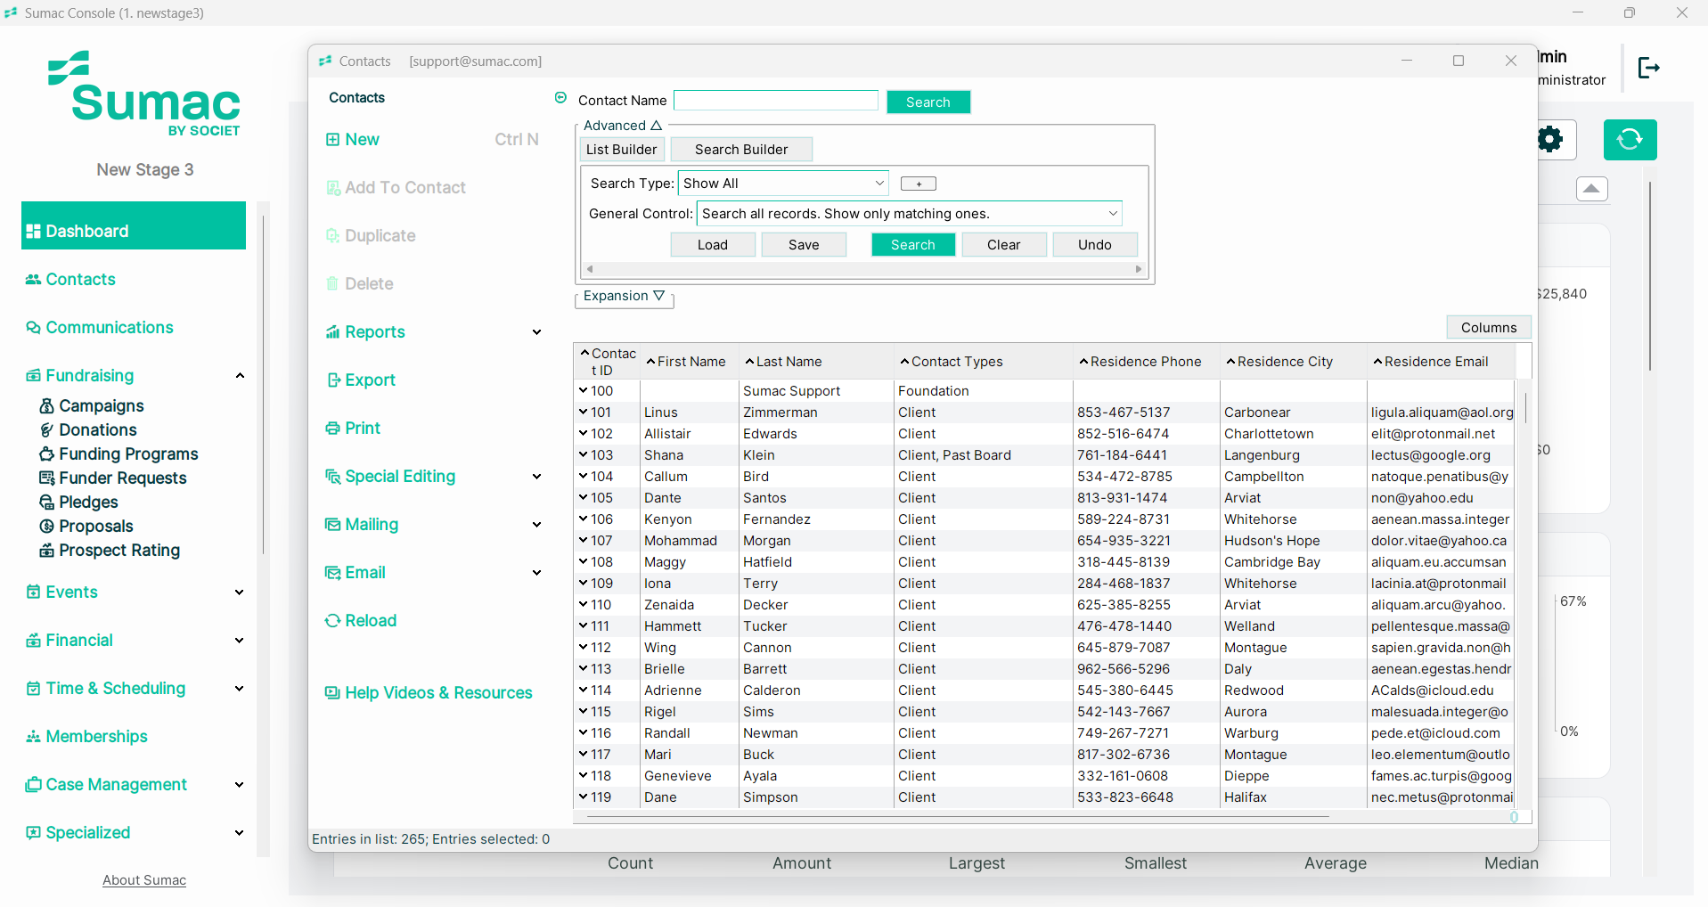The image size is (1708, 907).
Task: Click the Undo button
Action: pyautogui.click(x=1095, y=245)
